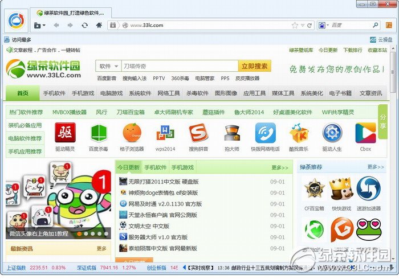Image resolution: width=399 pixels, height=279 pixels.
Task: Open the 下载排行 top link
Action: click(352, 50)
